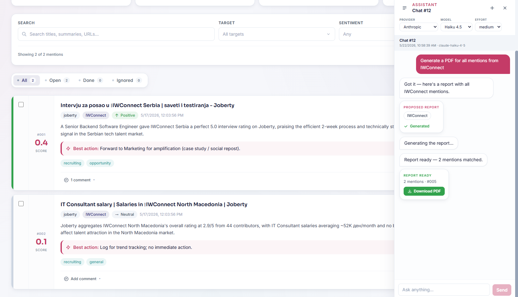Click lightning icon for Forward to Marketing action
Image resolution: width=518 pixels, height=297 pixels.
click(68, 148)
